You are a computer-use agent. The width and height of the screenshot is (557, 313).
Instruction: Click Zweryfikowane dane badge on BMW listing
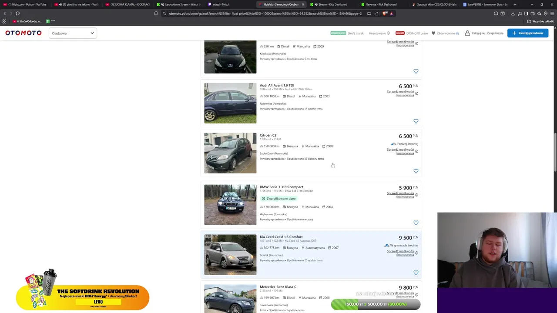coord(278,199)
